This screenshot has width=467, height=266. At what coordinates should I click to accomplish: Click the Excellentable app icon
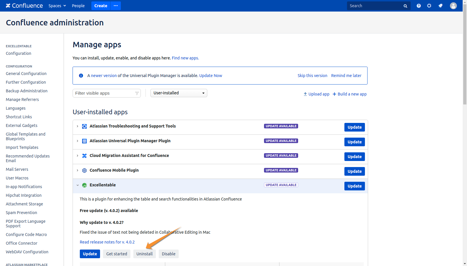click(x=84, y=185)
